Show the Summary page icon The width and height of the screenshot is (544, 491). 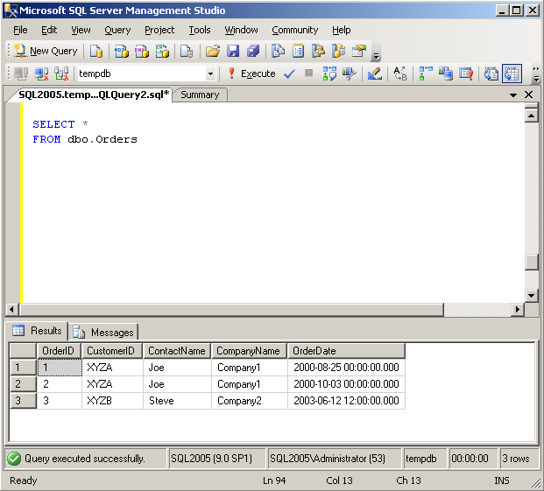tap(298, 51)
